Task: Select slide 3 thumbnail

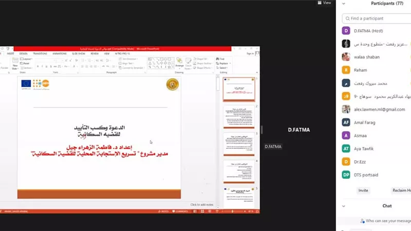Action: click(239, 144)
